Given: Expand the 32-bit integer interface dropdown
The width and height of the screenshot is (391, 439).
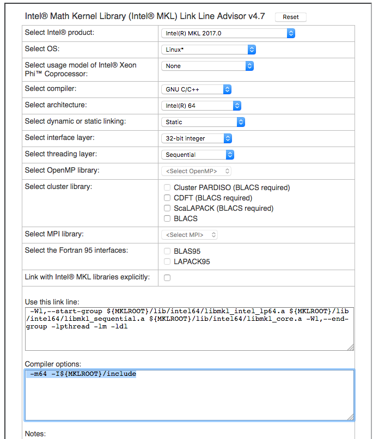Looking at the screenshot, I should [197, 138].
